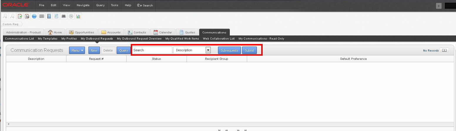The width and height of the screenshot is (456, 131).
Task: Open My Communications - Read Only view
Action: click(261, 39)
